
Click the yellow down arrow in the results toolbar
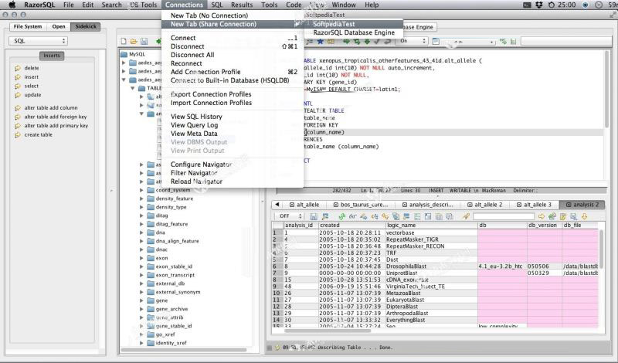coord(584,216)
